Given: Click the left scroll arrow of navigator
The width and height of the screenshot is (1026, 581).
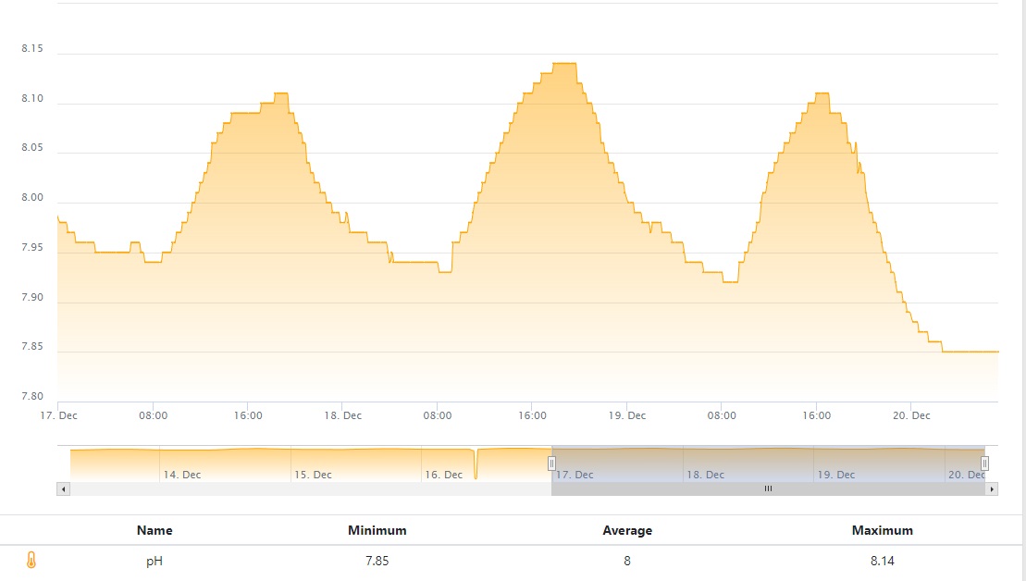Looking at the screenshot, I should 64,488.
